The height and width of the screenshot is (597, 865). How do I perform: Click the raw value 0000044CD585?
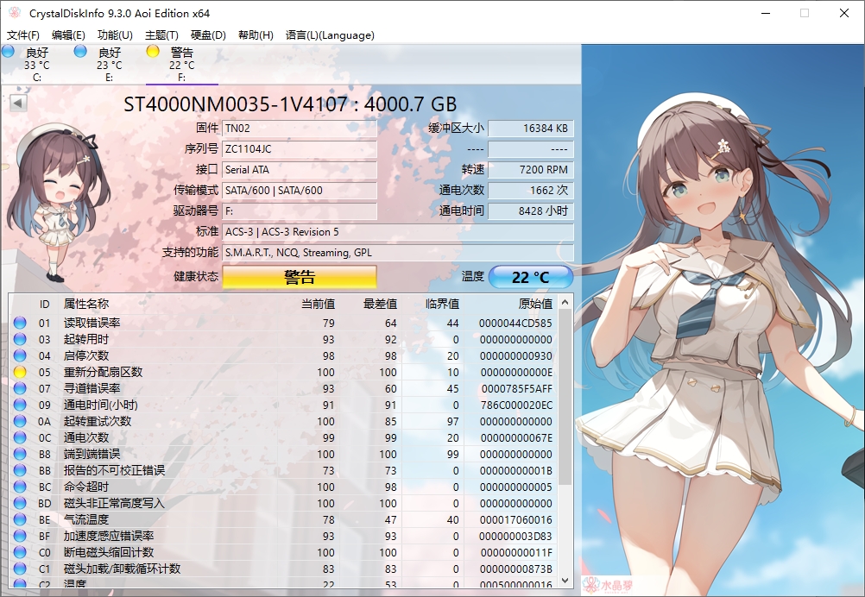[515, 323]
